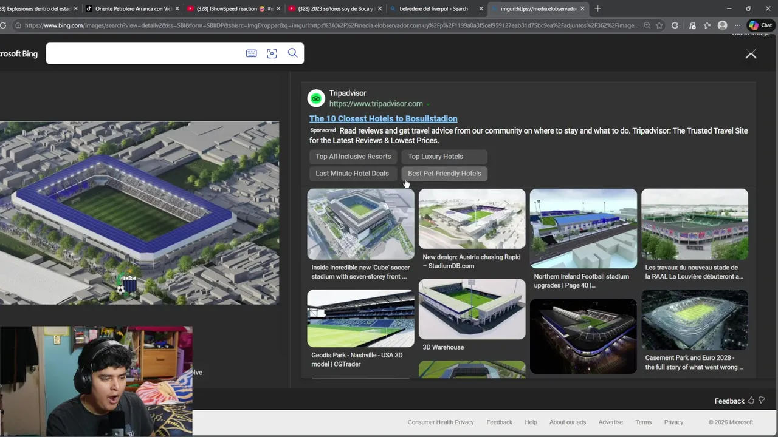The width and height of the screenshot is (778, 437).
Task: Click the '3D Warehouse' caption
Action: click(443, 347)
